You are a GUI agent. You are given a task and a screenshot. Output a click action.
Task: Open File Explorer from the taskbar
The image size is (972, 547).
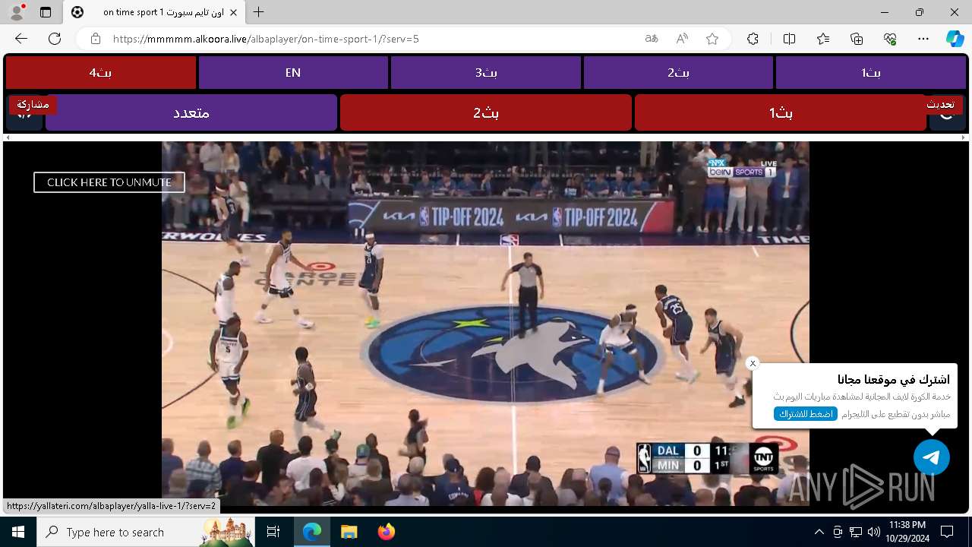click(x=349, y=532)
